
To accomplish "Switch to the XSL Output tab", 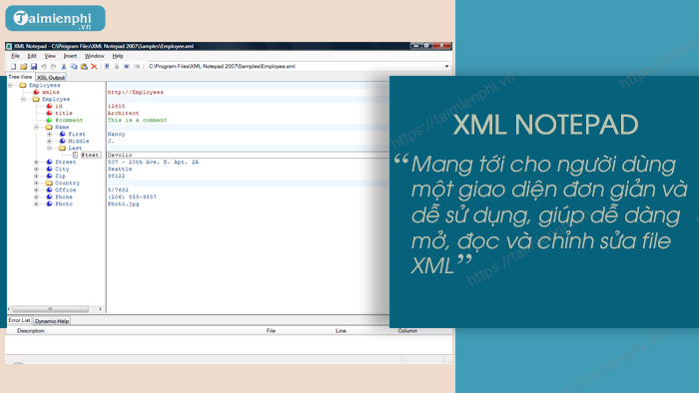I will [x=51, y=78].
